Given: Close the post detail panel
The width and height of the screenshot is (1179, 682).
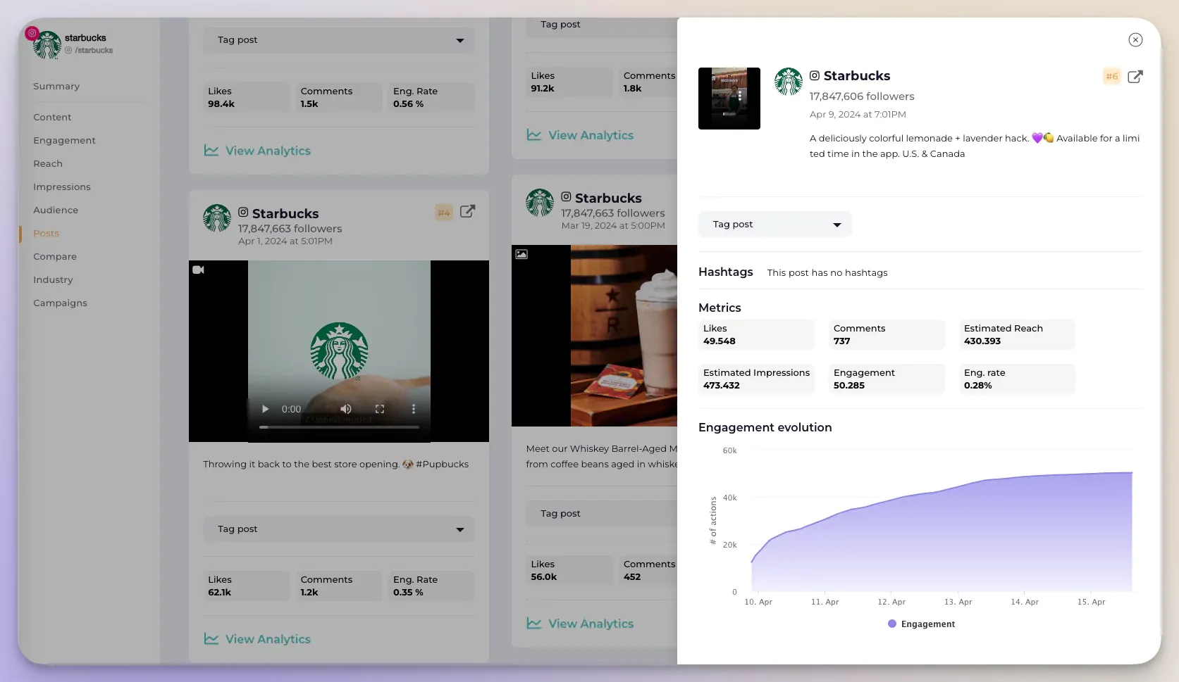Looking at the screenshot, I should (x=1135, y=40).
